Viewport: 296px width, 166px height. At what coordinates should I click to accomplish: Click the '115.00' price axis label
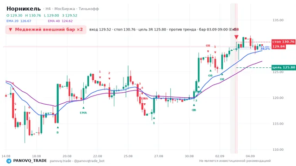[278, 124]
